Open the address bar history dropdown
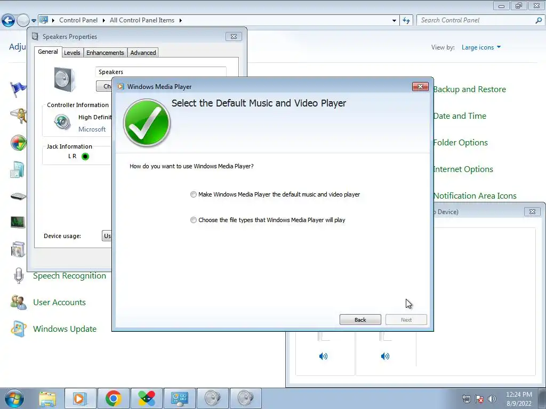 pos(394,21)
